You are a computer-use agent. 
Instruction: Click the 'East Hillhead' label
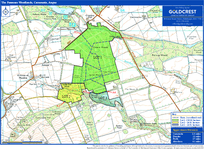11,56
